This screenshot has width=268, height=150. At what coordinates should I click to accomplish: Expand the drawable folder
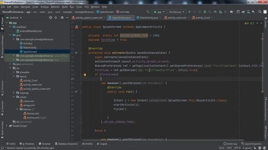[x=14, y=72]
